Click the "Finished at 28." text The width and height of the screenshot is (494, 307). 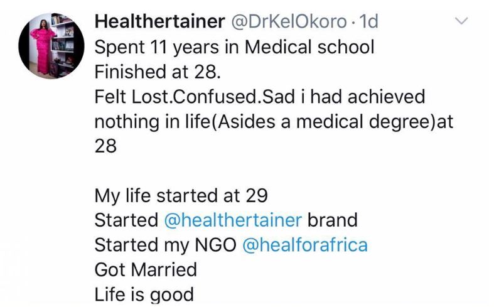tap(158, 72)
